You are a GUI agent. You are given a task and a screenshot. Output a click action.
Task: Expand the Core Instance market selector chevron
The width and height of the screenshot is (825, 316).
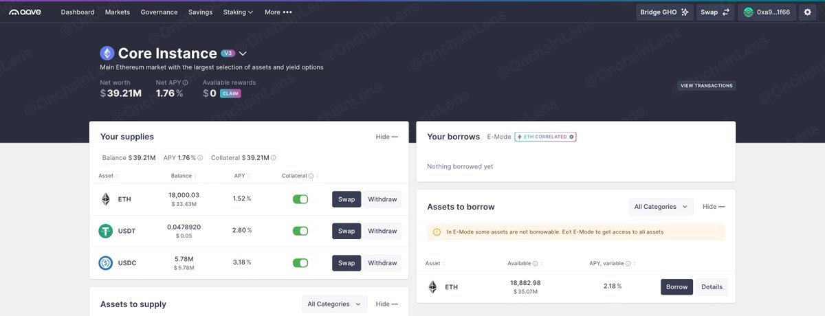(243, 54)
